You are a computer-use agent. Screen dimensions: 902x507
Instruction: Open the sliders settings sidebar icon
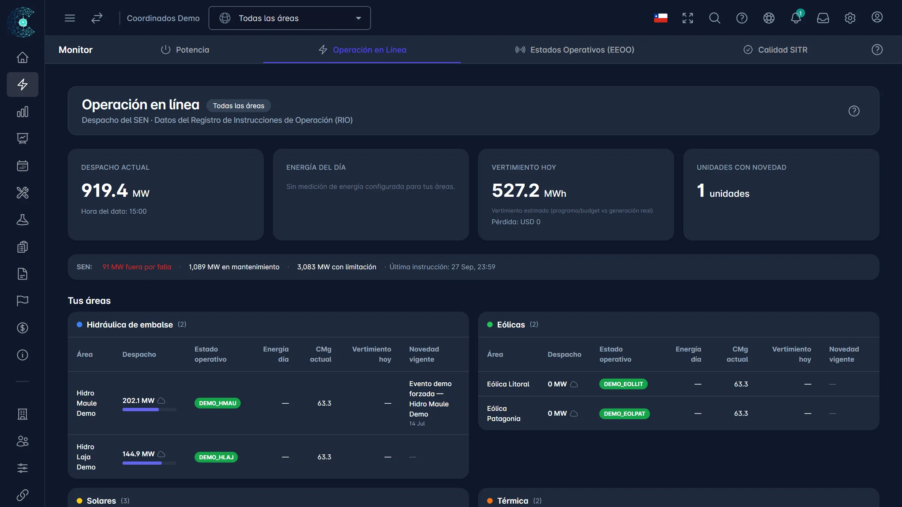point(23,468)
